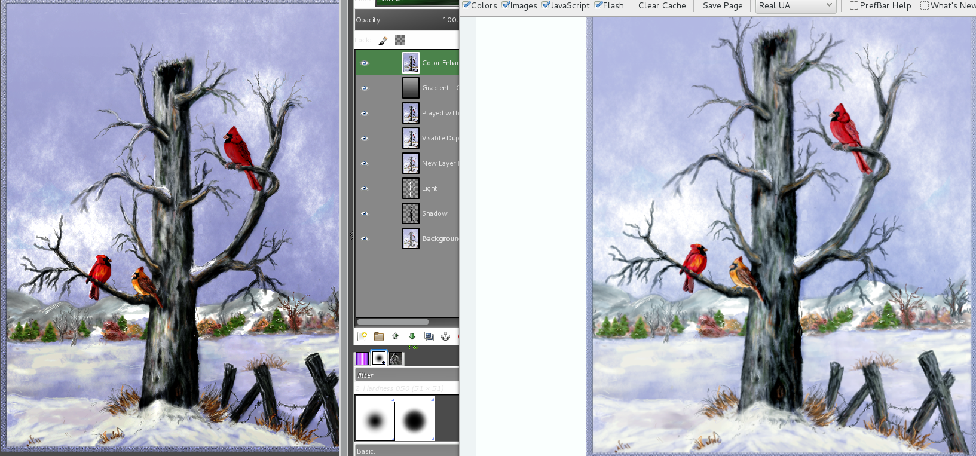
Task: Lower the layer with the down arrow
Action: 412,336
